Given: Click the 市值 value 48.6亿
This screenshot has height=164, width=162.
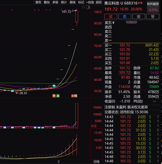Looking at the screenshot, I should (154, 77).
